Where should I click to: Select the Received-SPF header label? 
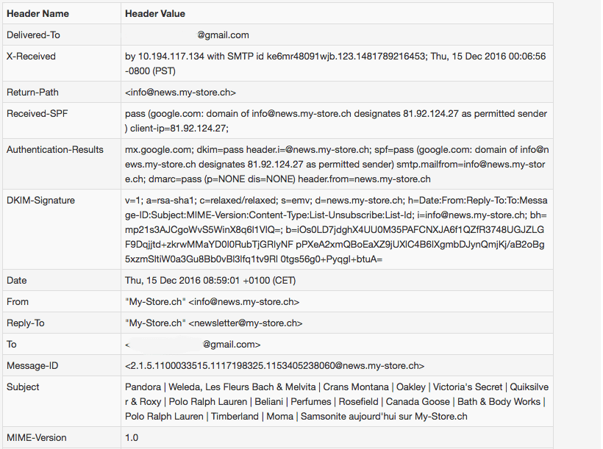coord(35,114)
